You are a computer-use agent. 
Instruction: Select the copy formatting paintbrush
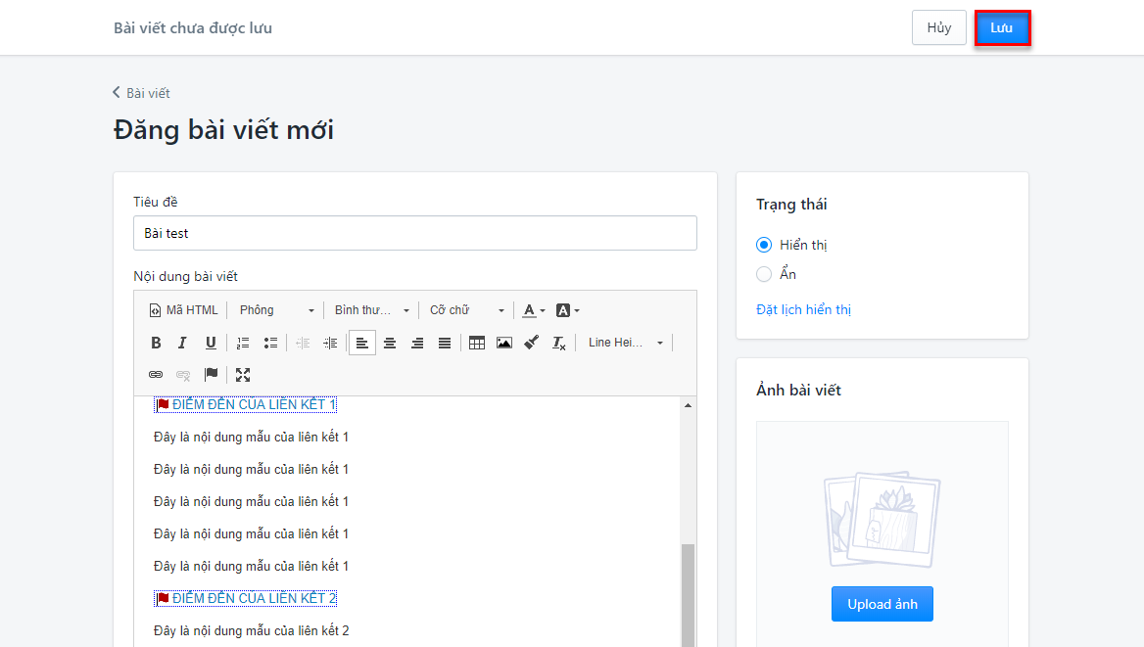tap(531, 343)
